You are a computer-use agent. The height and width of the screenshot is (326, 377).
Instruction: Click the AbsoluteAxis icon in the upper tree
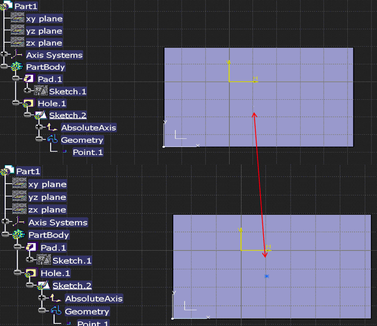52,127
